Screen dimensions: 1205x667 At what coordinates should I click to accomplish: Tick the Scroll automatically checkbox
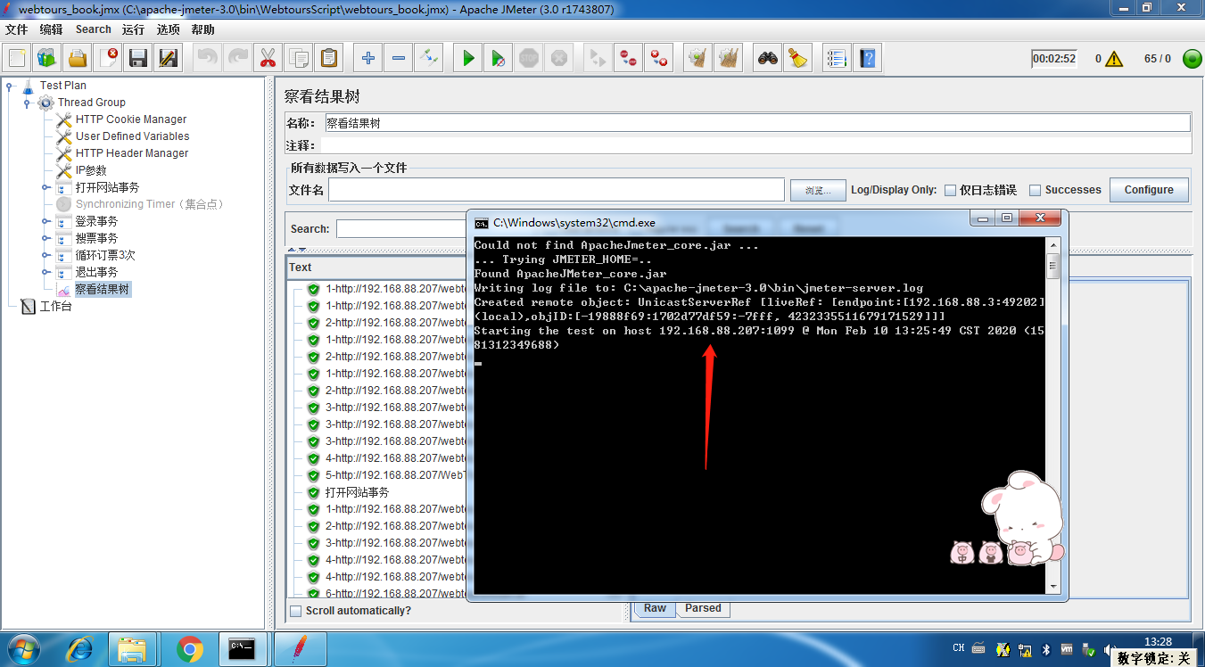pos(296,611)
